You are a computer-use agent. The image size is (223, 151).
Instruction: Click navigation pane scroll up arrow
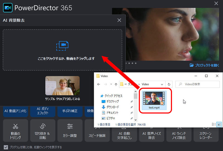(x=135, y=92)
